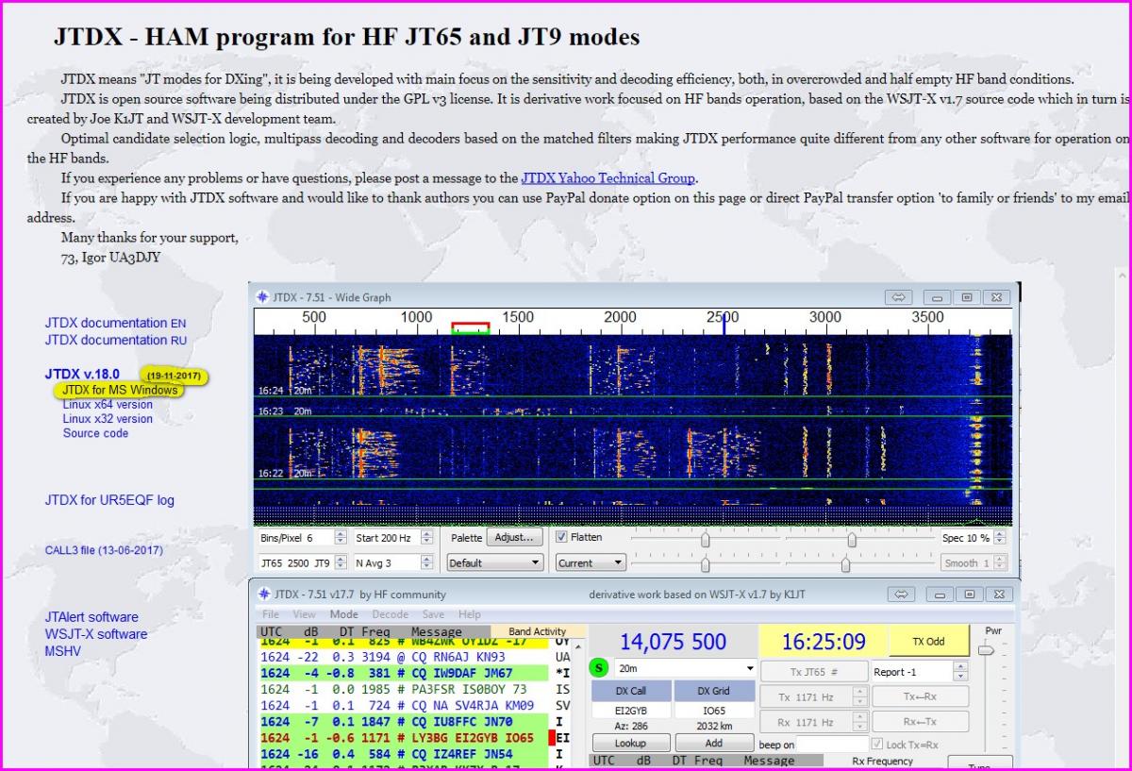Click the double-arrow icon in main JTDX title bar
Screen dimensions: 1132x771
[x=902, y=595]
